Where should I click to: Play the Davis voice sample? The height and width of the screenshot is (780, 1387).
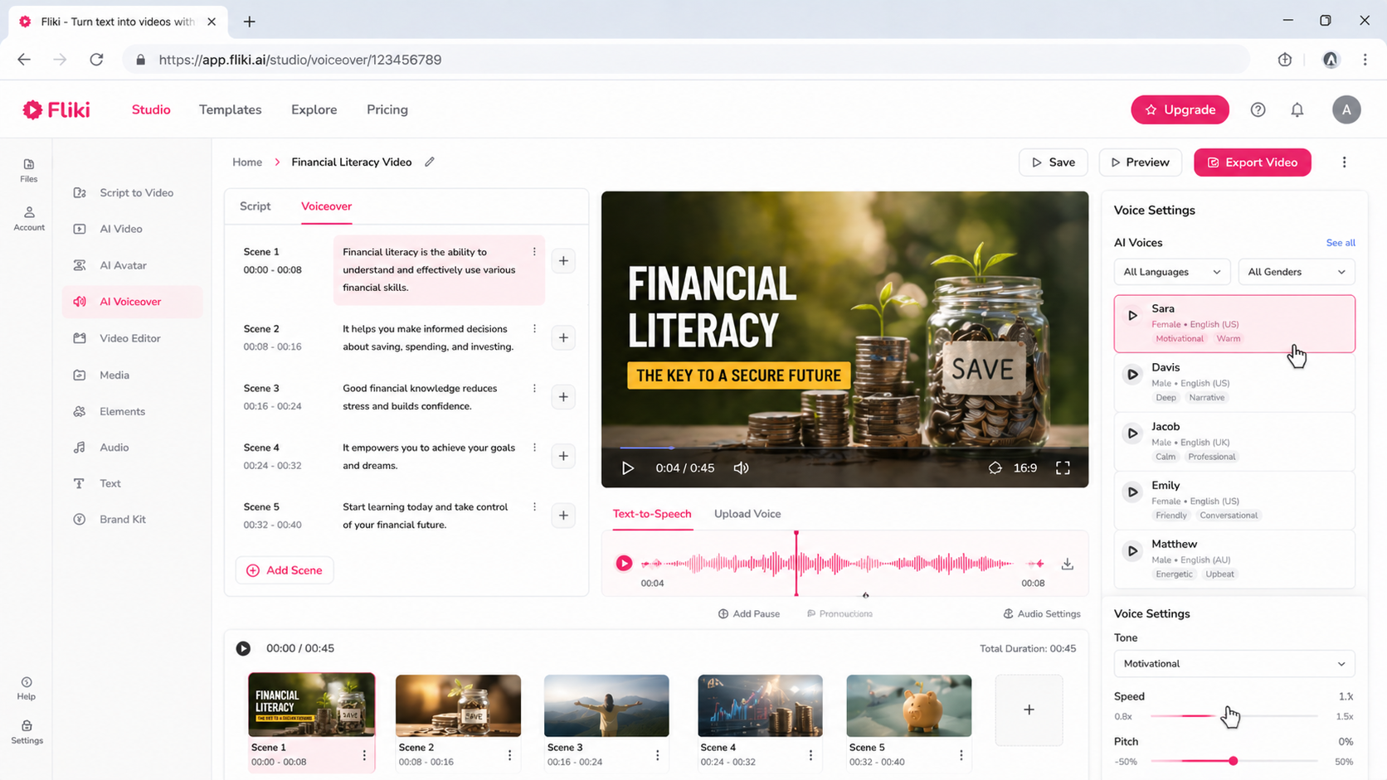1132,374
